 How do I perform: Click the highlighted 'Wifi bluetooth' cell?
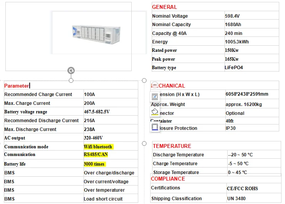point(98,147)
